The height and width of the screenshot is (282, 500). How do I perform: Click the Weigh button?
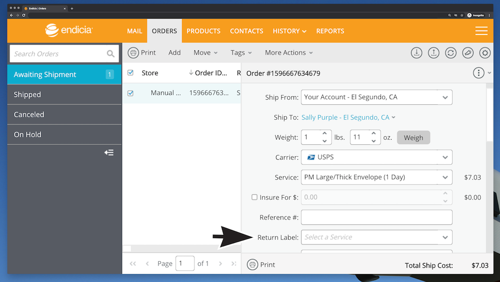[x=413, y=137]
